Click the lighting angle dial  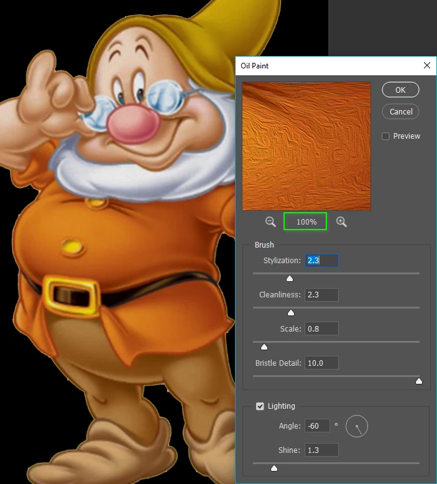coord(357,426)
